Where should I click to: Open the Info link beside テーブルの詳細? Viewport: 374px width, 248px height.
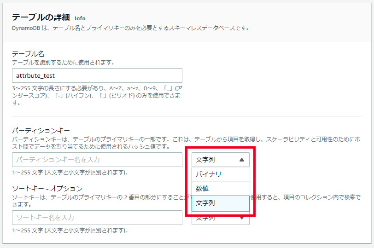[80, 18]
